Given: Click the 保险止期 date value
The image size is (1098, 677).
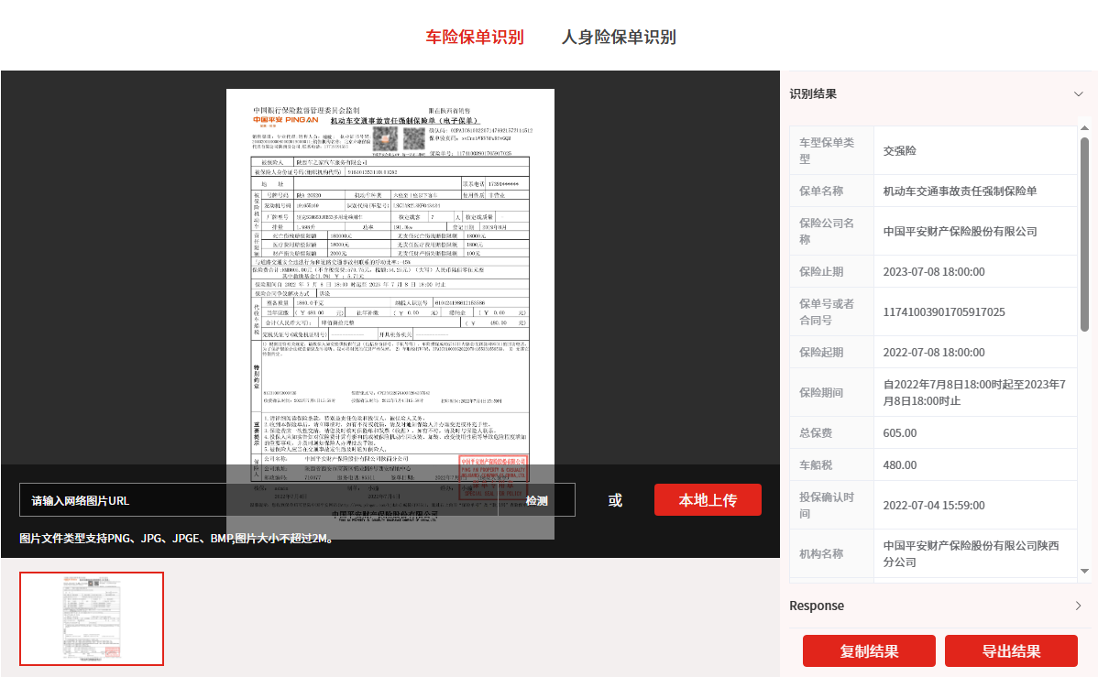Looking at the screenshot, I should [x=933, y=272].
